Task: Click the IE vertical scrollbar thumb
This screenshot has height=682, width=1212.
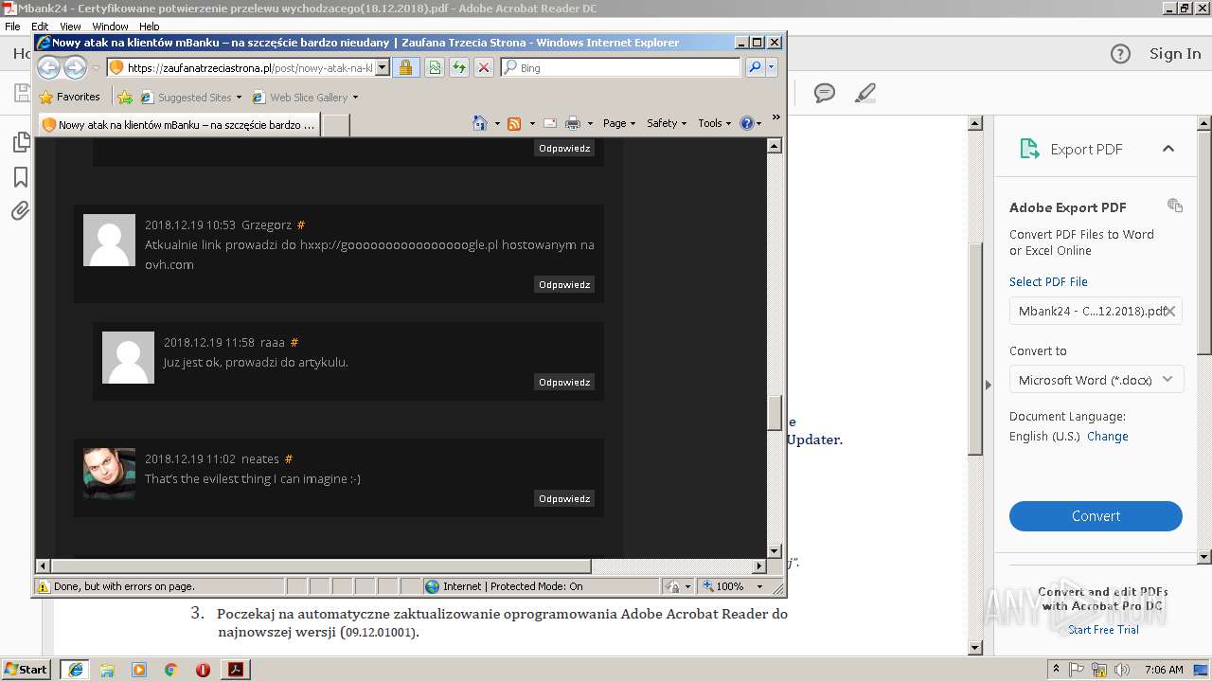Action: [774, 413]
